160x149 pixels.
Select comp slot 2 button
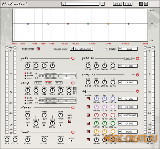coord(75,93)
